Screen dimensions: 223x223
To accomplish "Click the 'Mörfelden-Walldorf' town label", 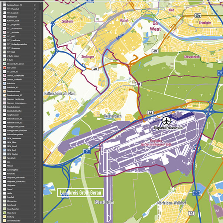I will click(x=171, y=203).
